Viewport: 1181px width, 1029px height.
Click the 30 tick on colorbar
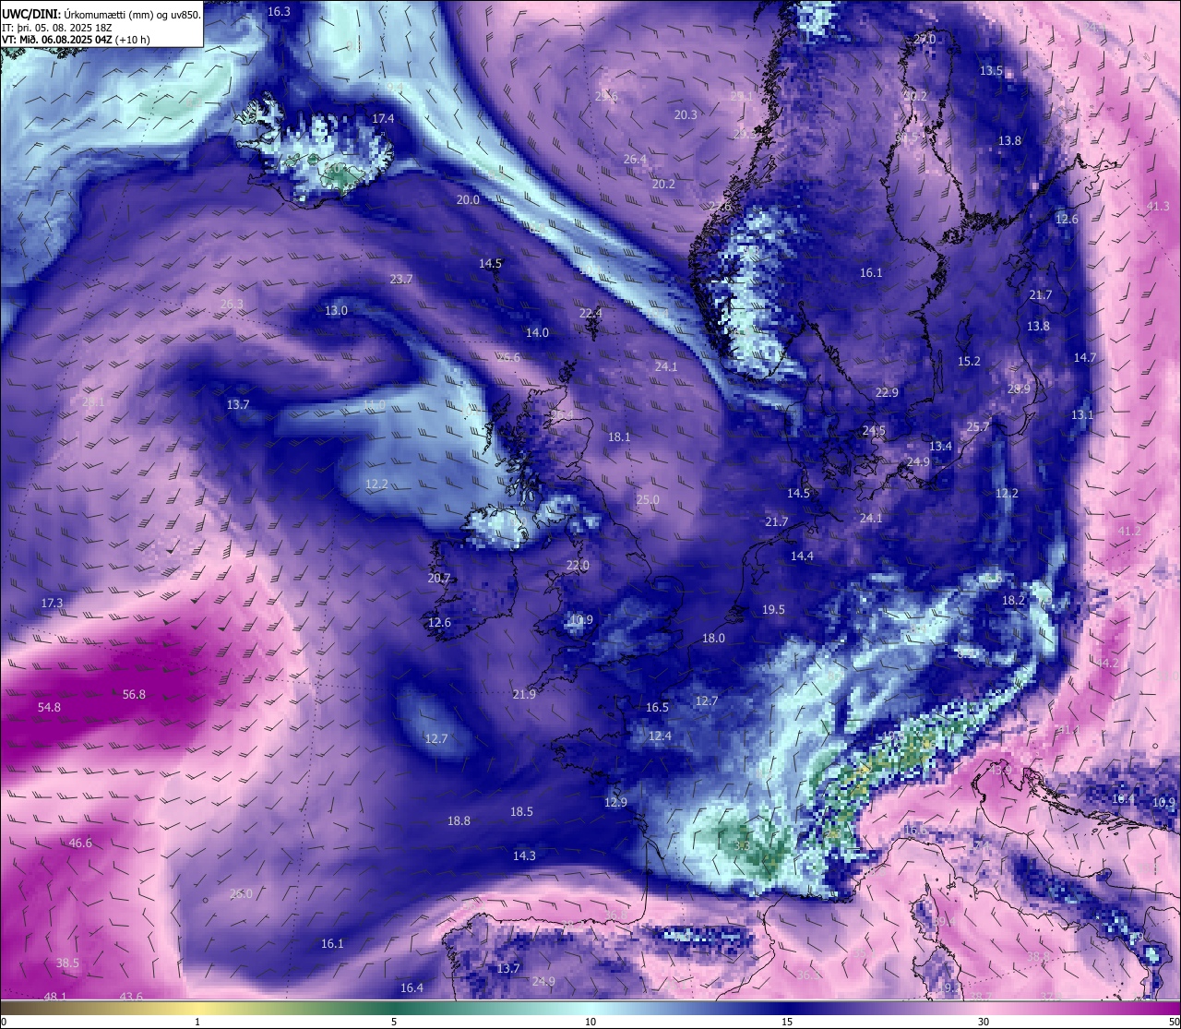coord(984,1022)
